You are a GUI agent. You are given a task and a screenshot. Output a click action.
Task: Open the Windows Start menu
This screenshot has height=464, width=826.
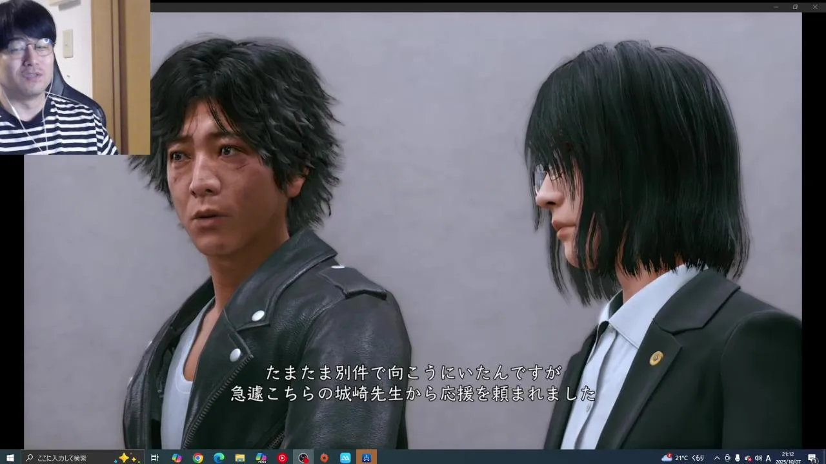[x=10, y=458]
